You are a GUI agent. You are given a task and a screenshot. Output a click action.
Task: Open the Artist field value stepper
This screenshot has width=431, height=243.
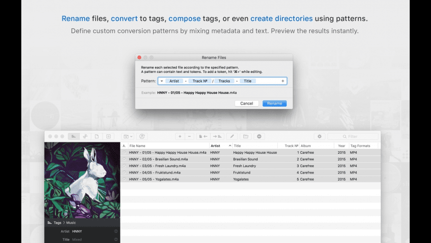tap(116, 232)
